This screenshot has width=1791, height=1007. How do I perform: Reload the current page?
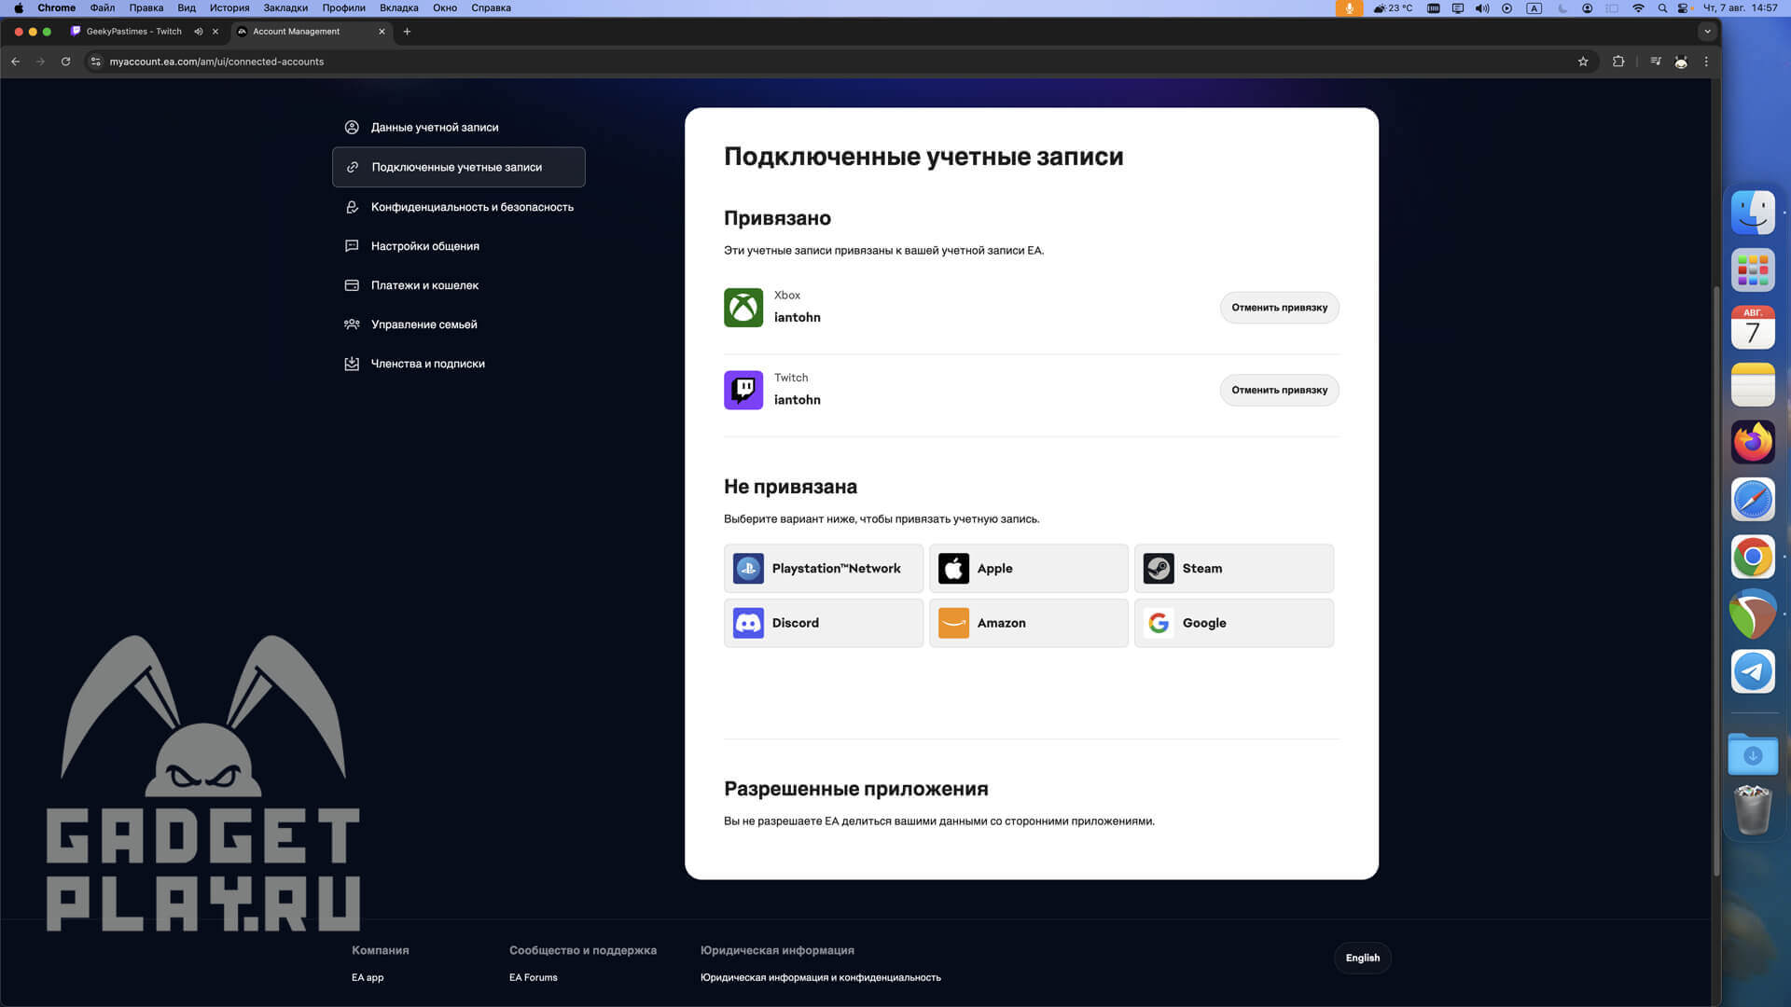65,62
